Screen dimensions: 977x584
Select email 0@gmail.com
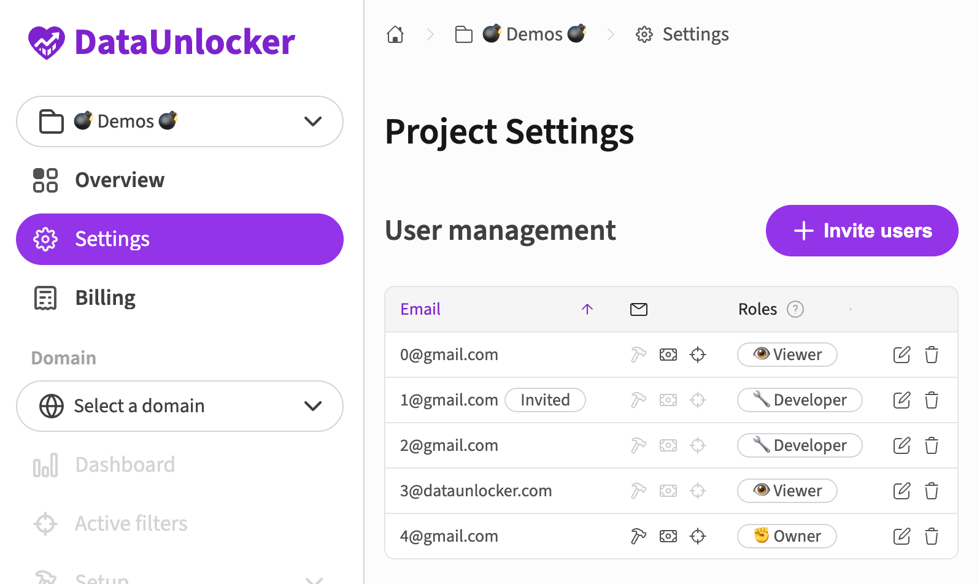pyautogui.click(x=449, y=355)
